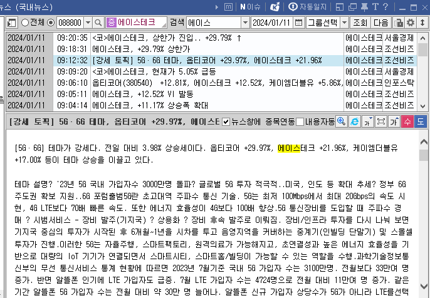Viewport: 430px width, 298px height.
Task: Select the 전체 radio button
Action: click(25, 23)
